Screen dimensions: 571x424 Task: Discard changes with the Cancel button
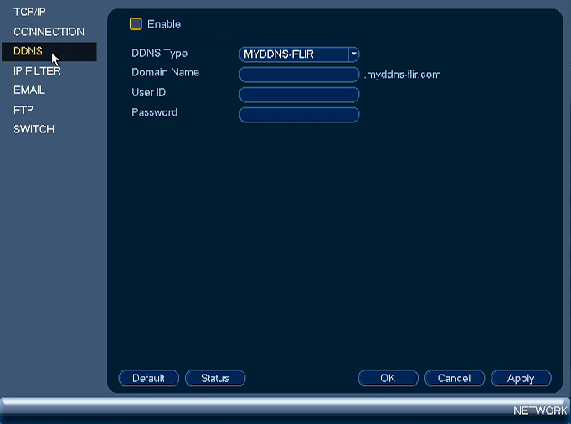pos(454,378)
